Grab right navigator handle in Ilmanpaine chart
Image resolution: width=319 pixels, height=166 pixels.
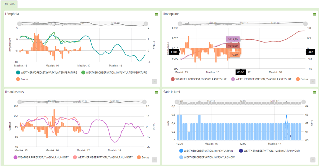click(x=305, y=24)
